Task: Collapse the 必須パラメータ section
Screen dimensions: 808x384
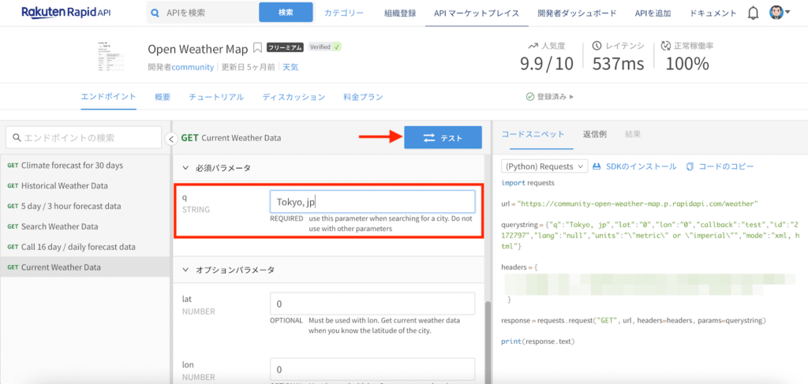Action: pos(186,168)
